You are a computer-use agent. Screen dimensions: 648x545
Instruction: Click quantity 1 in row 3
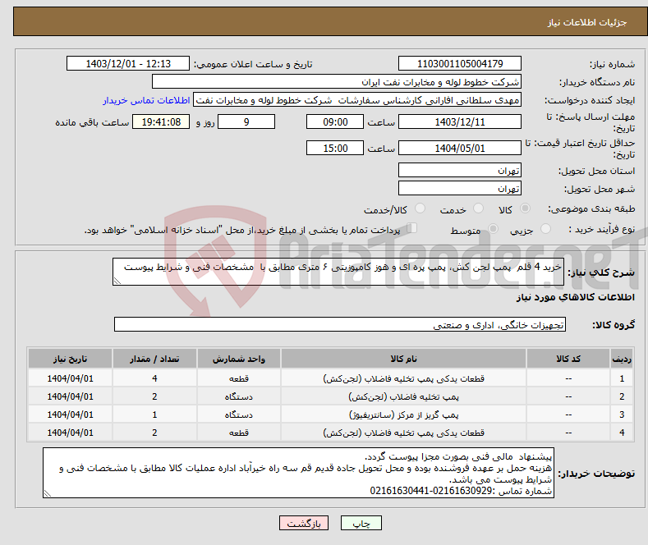pos(154,414)
